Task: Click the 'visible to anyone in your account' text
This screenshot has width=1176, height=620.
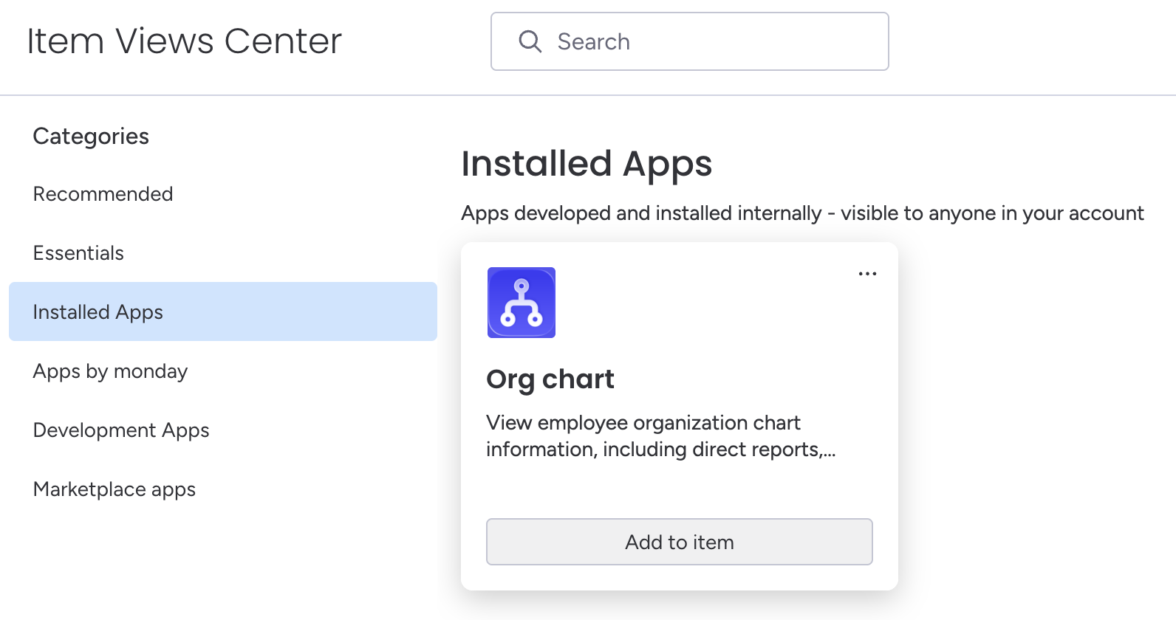Action: pos(991,213)
